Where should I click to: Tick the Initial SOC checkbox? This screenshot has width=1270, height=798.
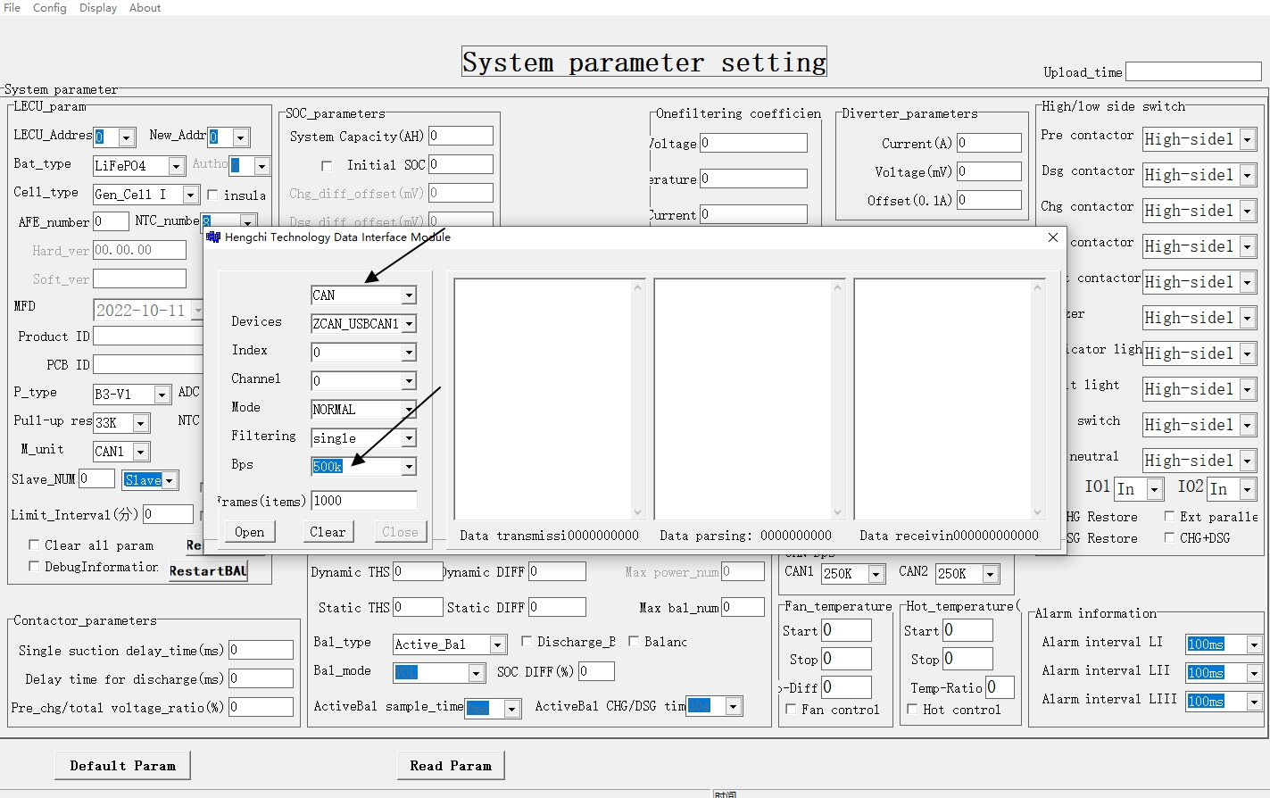point(327,165)
